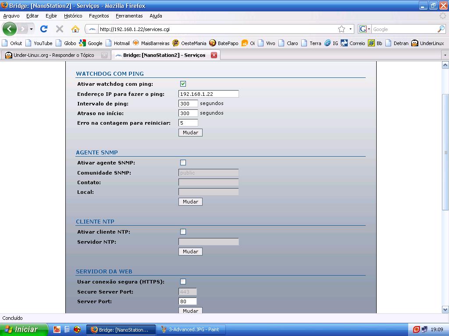Click the Erro na contagem para reiniciar field

click(188, 123)
